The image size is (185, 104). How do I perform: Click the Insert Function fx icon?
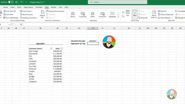[x=21, y=25]
